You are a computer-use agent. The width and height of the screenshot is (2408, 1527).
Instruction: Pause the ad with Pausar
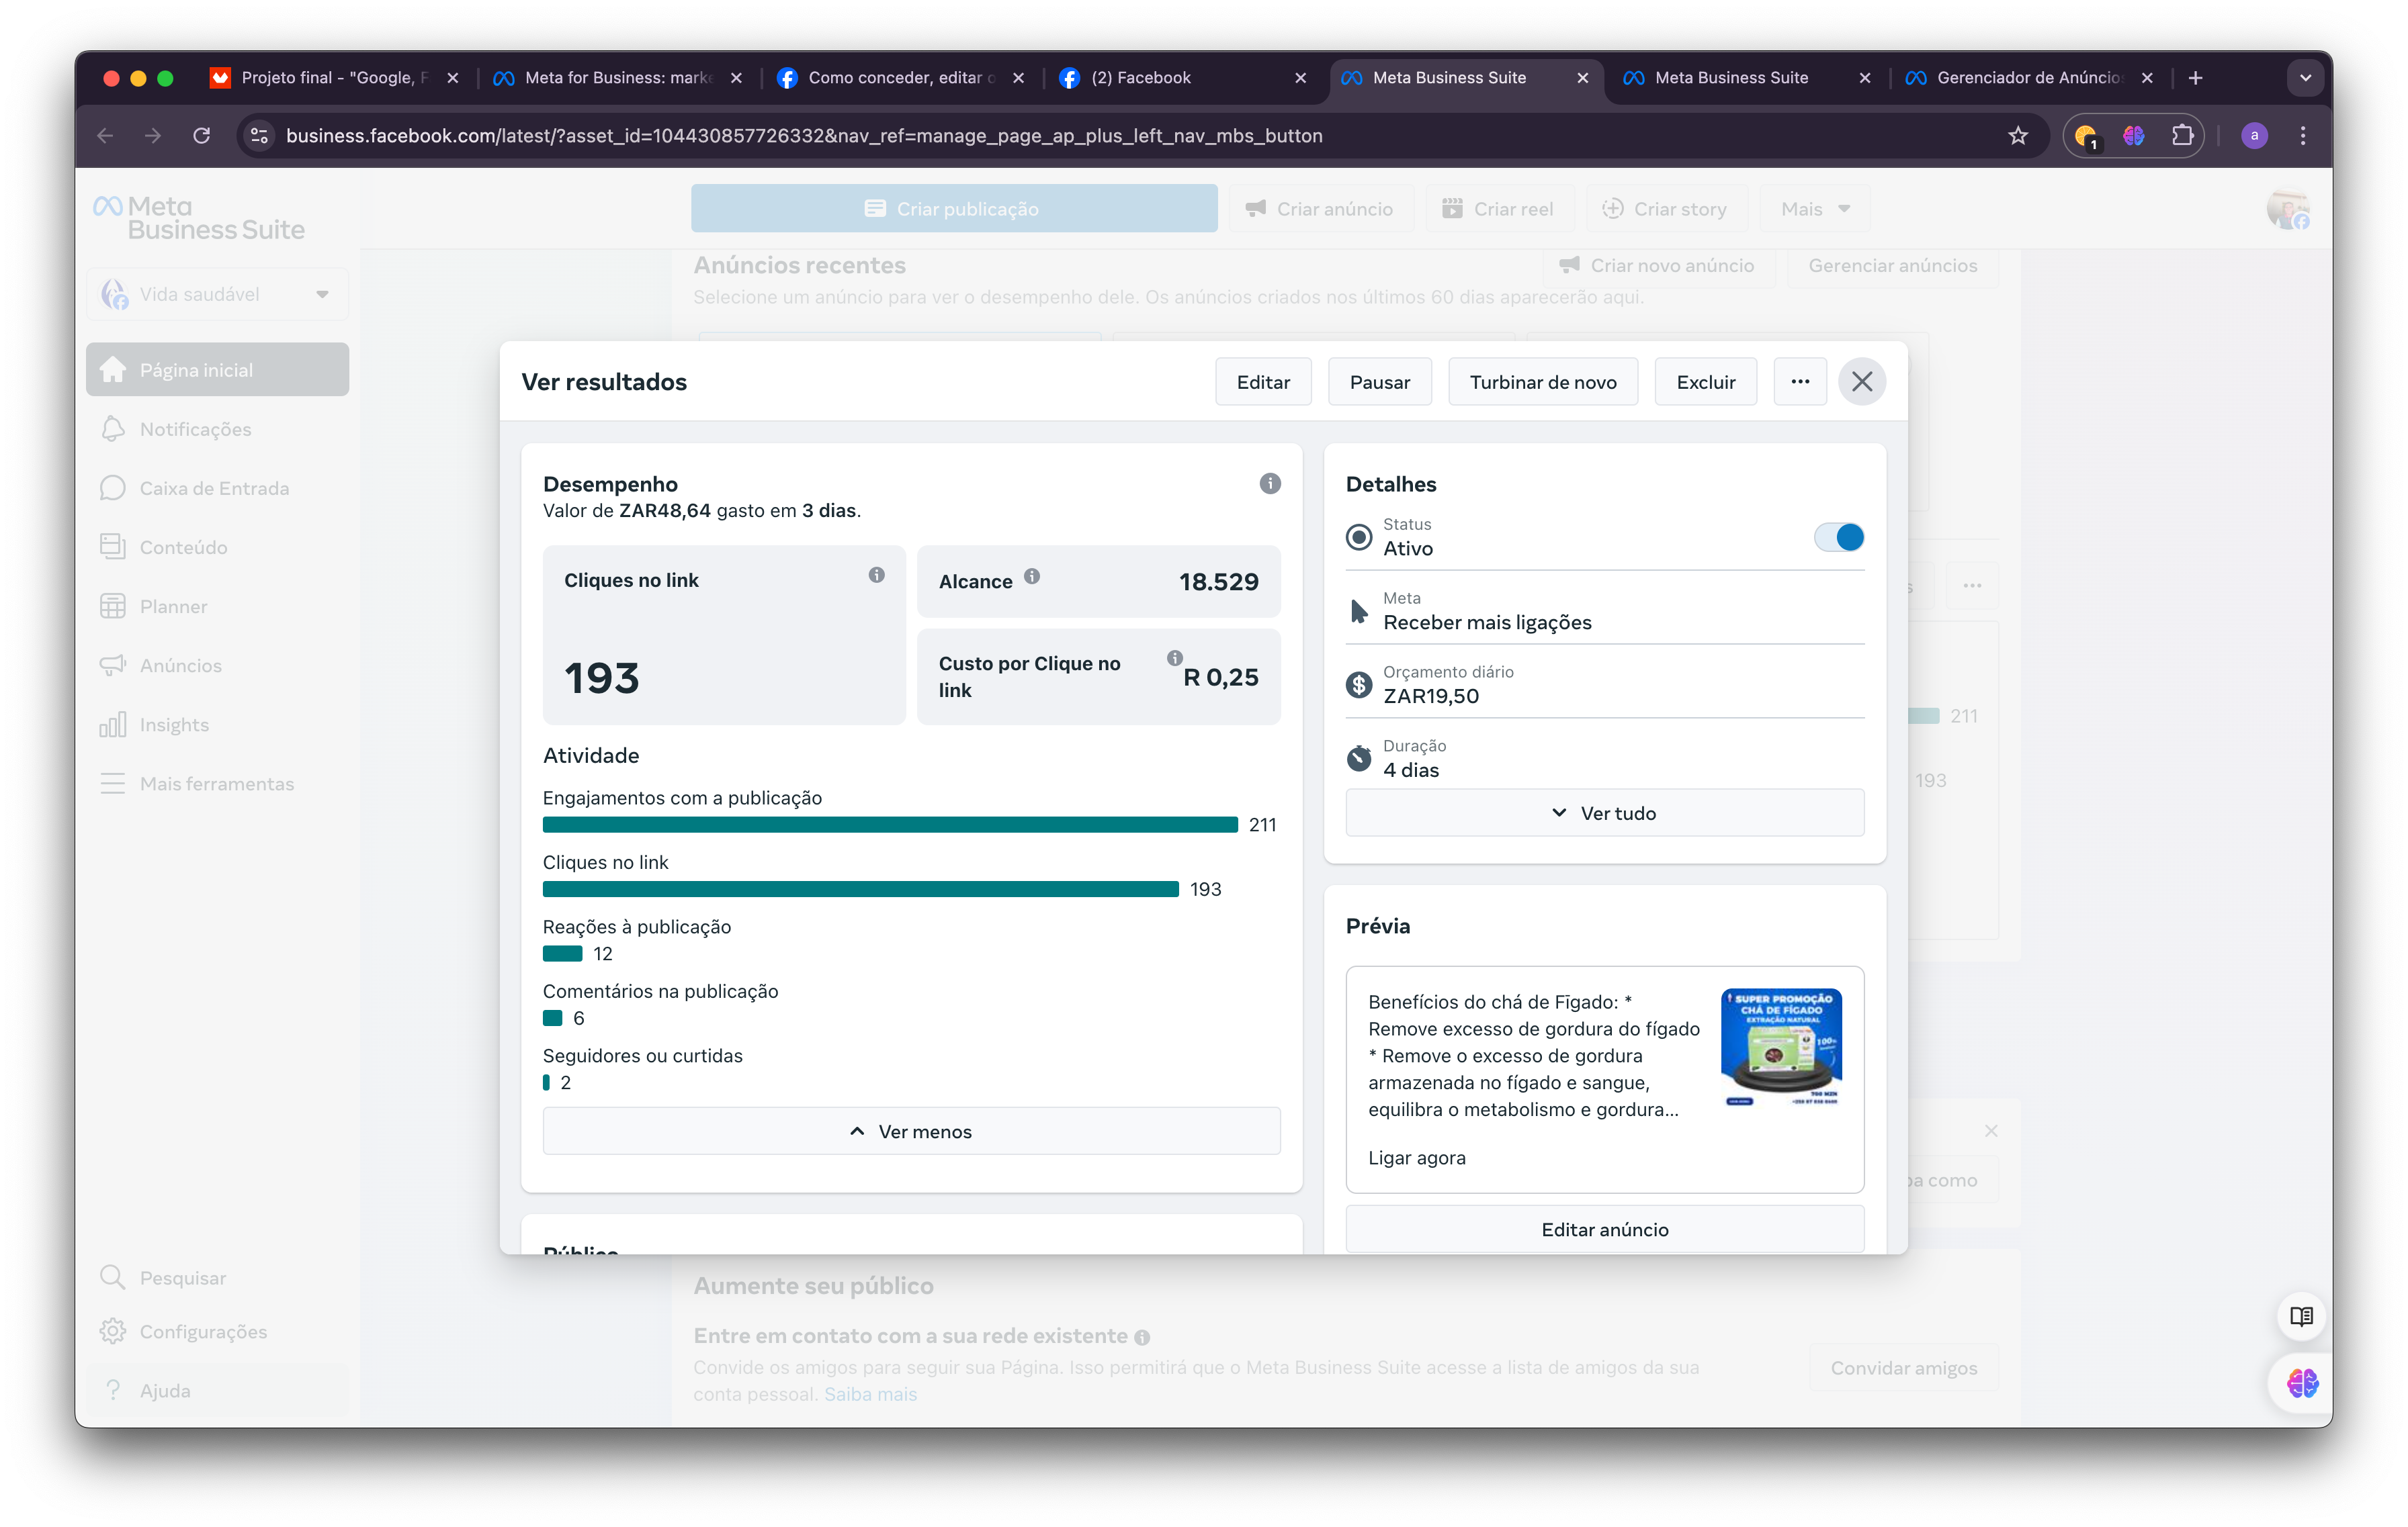coord(1379,381)
